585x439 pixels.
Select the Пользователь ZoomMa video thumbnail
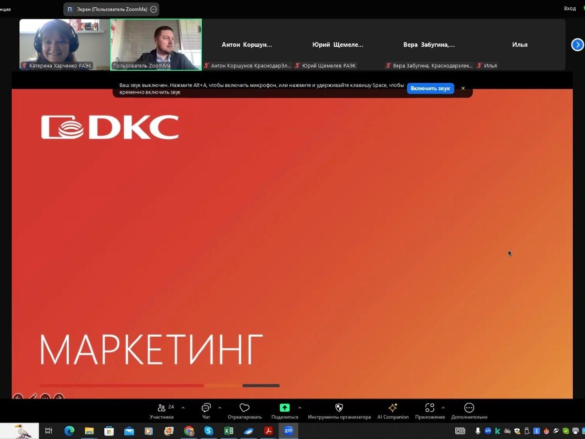coord(156,45)
